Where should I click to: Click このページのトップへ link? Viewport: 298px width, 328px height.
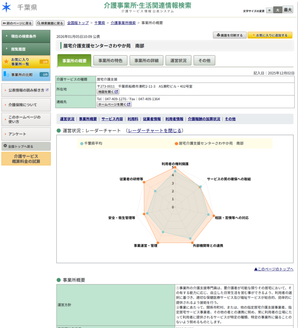tap(274, 269)
